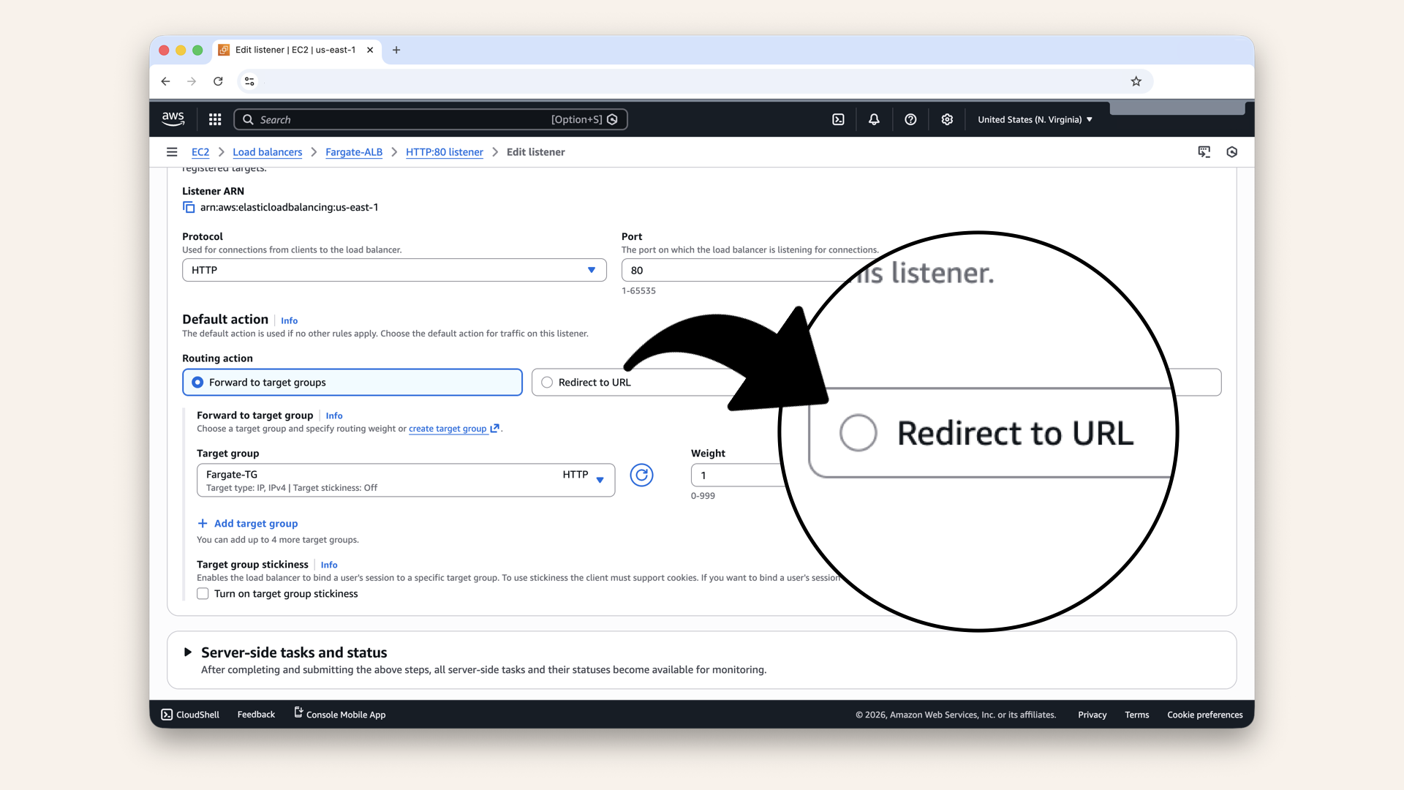Refresh the target group selection
Image resolution: width=1404 pixels, height=790 pixels.
(x=641, y=475)
